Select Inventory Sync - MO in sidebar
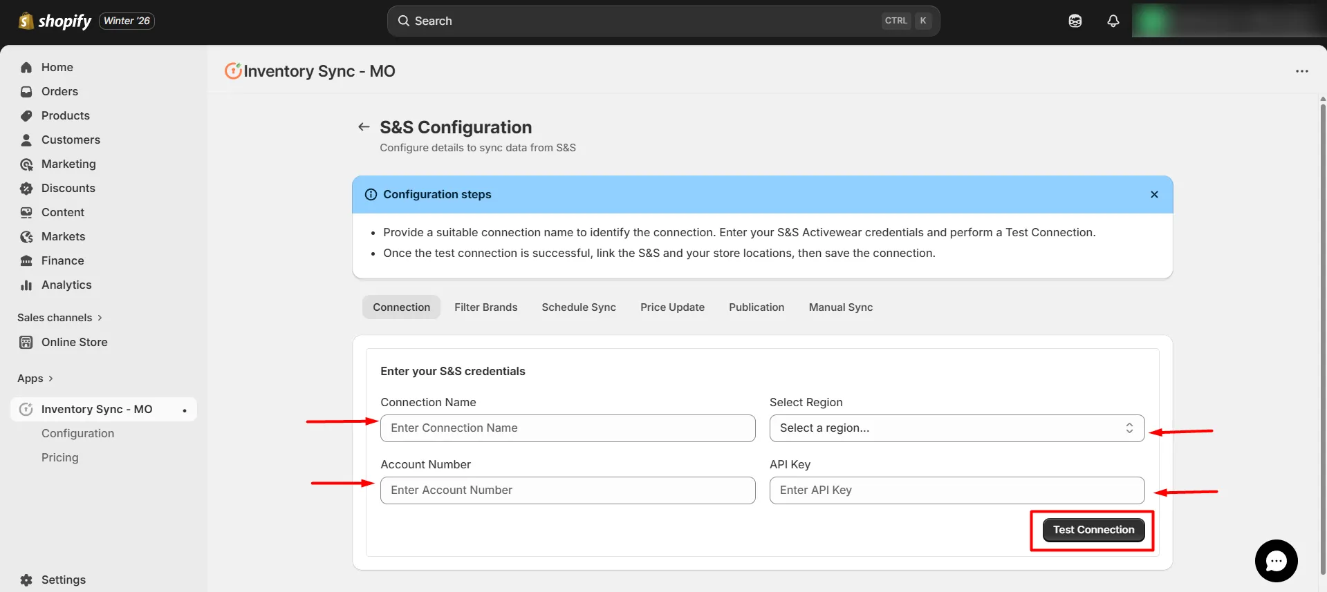The image size is (1327, 592). 104,409
